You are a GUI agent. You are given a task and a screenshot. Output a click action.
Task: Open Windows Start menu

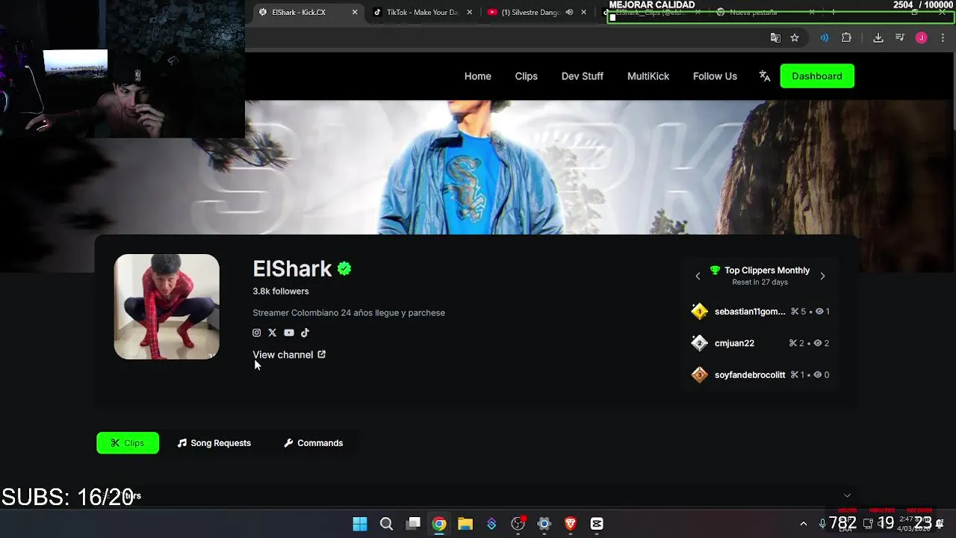point(360,524)
